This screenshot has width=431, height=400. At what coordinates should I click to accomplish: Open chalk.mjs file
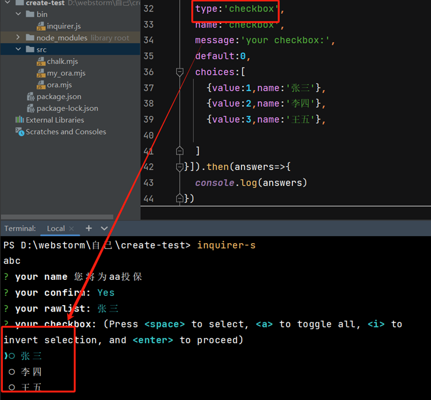pos(62,61)
